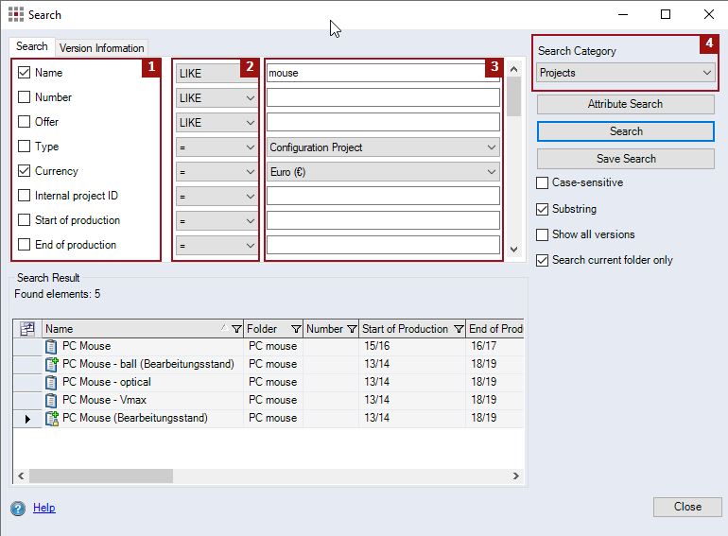Tick the Offer attribute checkbox
Image resolution: width=728 pixels, height=536 pixels.
point(25,122)
